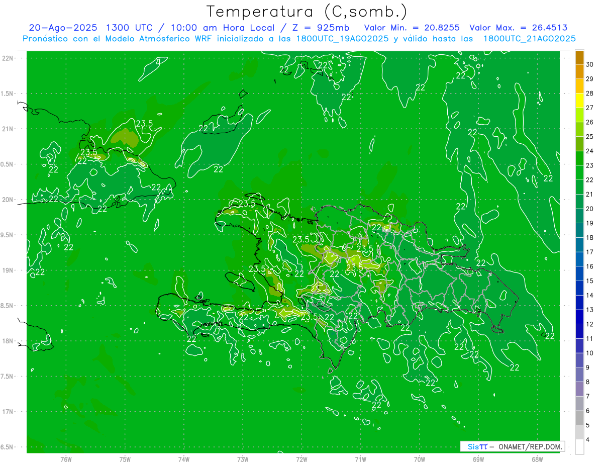This screenshot has height=466, width=603.
Task: Click the '70W' longitude axis label
Action: click(420, 459)
